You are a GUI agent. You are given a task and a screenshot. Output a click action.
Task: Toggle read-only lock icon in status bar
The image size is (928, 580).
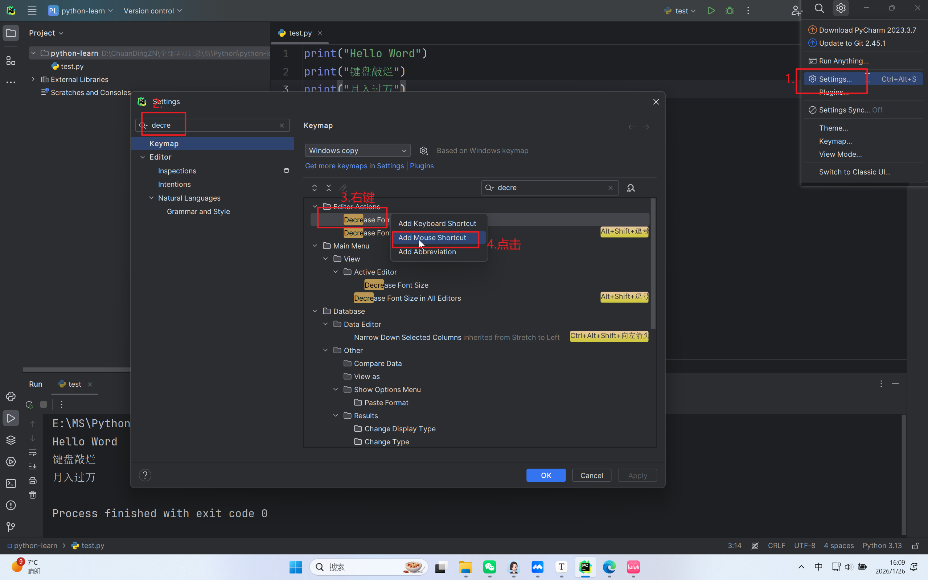tap(915, 546)
